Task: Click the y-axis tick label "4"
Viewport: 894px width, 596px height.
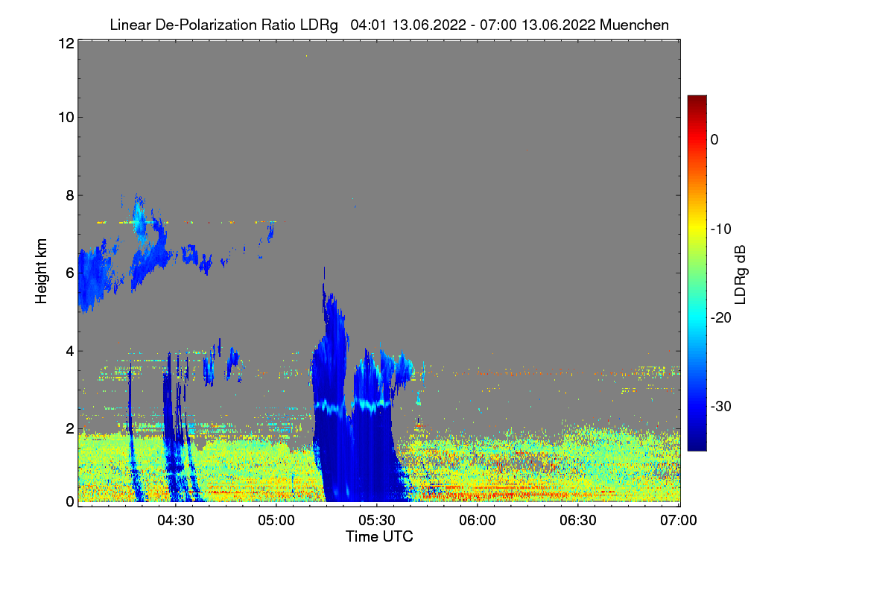Action: [69, 350]
